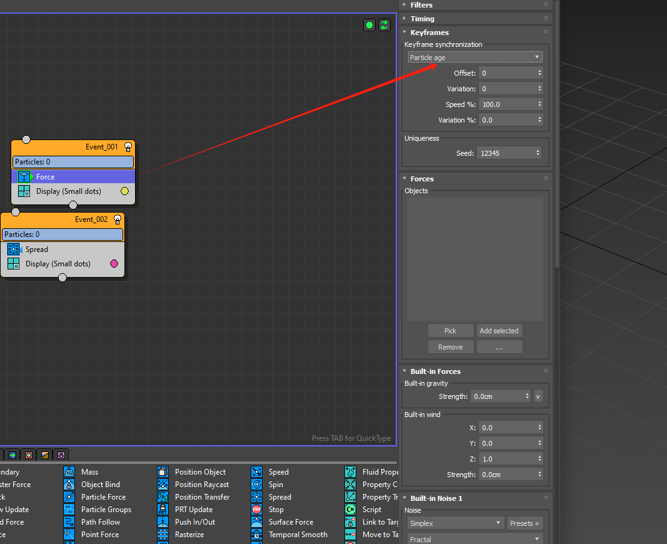Select the Path Follow operator icon
This screenshot has width=667, height=544.
(69, 522)
